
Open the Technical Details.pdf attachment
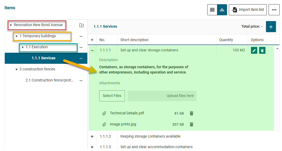pyautogui.click(x=127, y=113)
